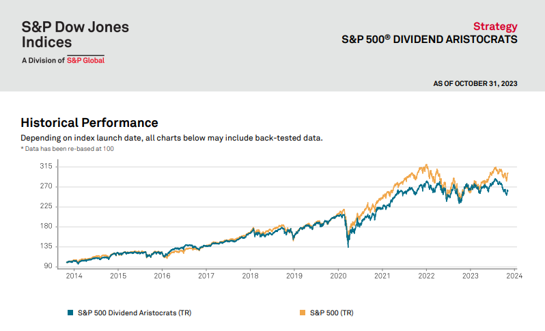This screenshot has height=331, width=545.
Task: Click the 225 y-axis label
Action: coord(46,206)
